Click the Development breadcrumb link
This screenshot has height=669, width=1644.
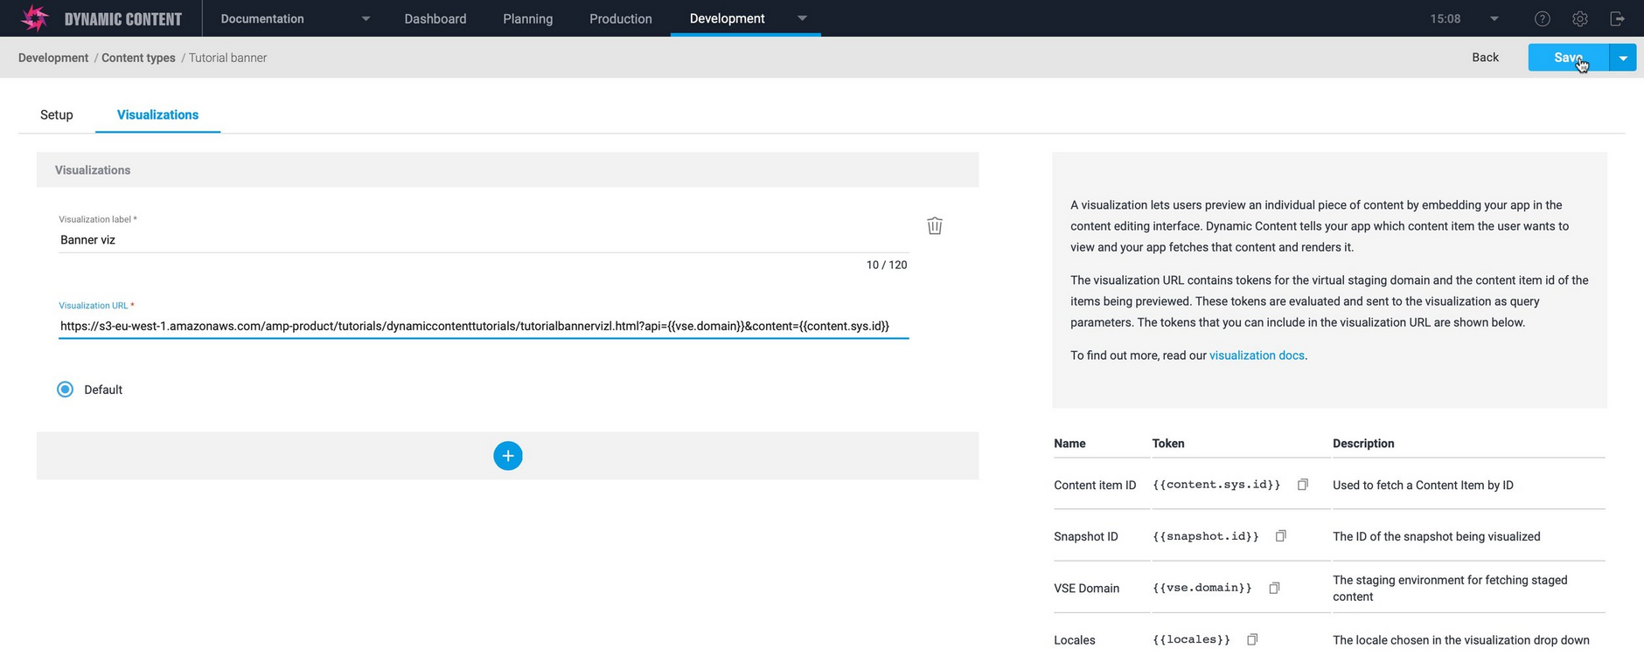click(x=53, y=58)
